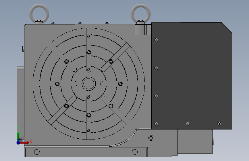Select bolt in the right horizontal T-slot
Image resolution: width=249 pixels, height=161 pixels.
(120, 84)
